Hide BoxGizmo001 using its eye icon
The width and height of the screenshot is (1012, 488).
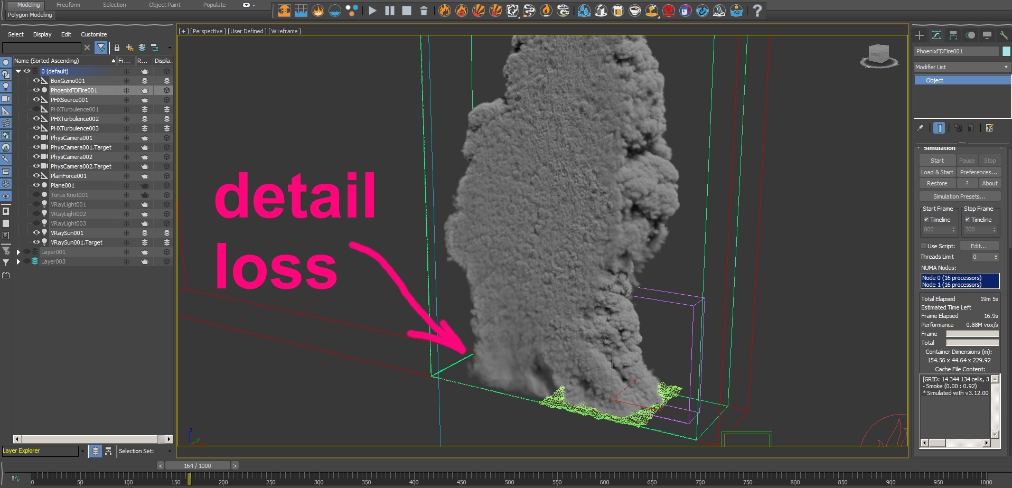click(36, 81)
